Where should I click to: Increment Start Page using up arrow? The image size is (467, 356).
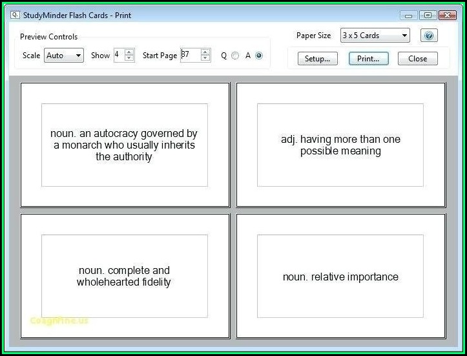(205, 52)
